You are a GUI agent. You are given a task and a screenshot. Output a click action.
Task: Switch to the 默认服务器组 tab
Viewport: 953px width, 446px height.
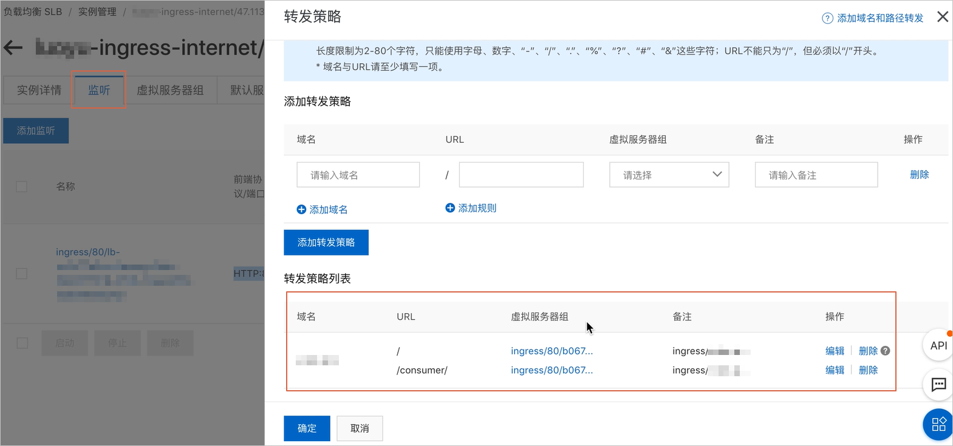click(x=241, y=90)
